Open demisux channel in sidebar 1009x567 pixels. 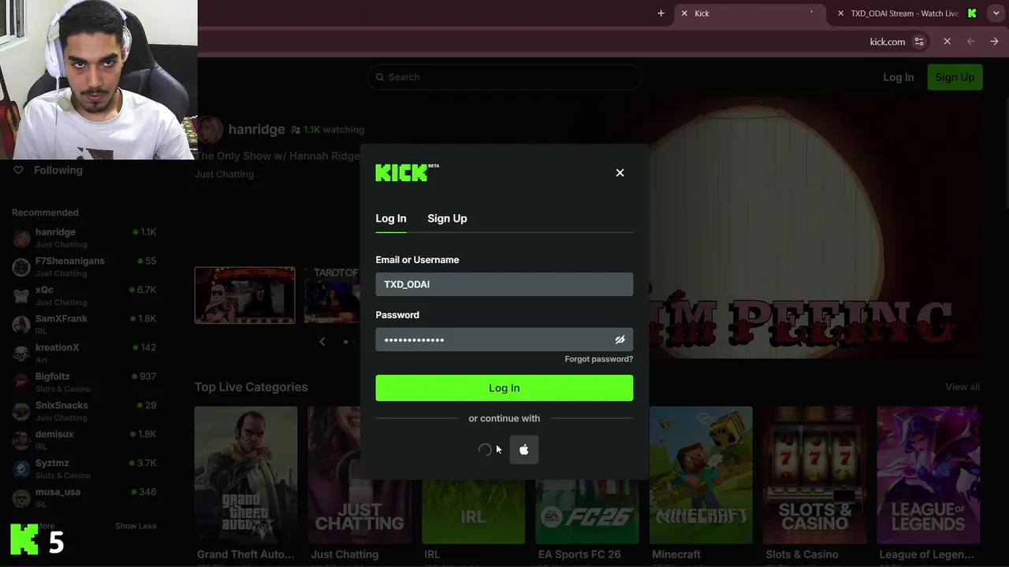click(x=84, y=439)
